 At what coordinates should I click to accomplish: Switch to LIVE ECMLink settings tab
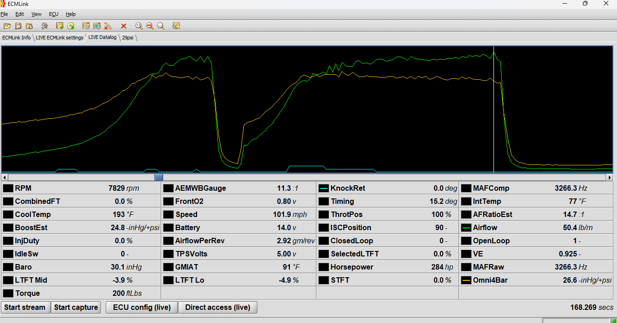(59, 38)
